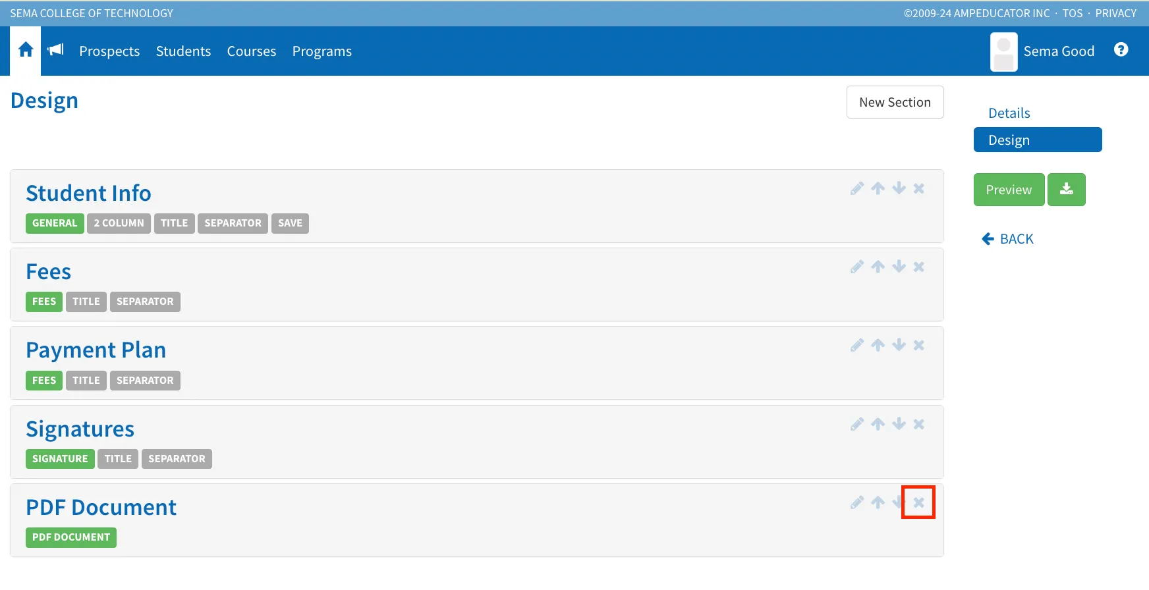This screenshot has height=590, width=1149.
Task: Open the announcements megaphone icon
Action: tap(56, 50)
